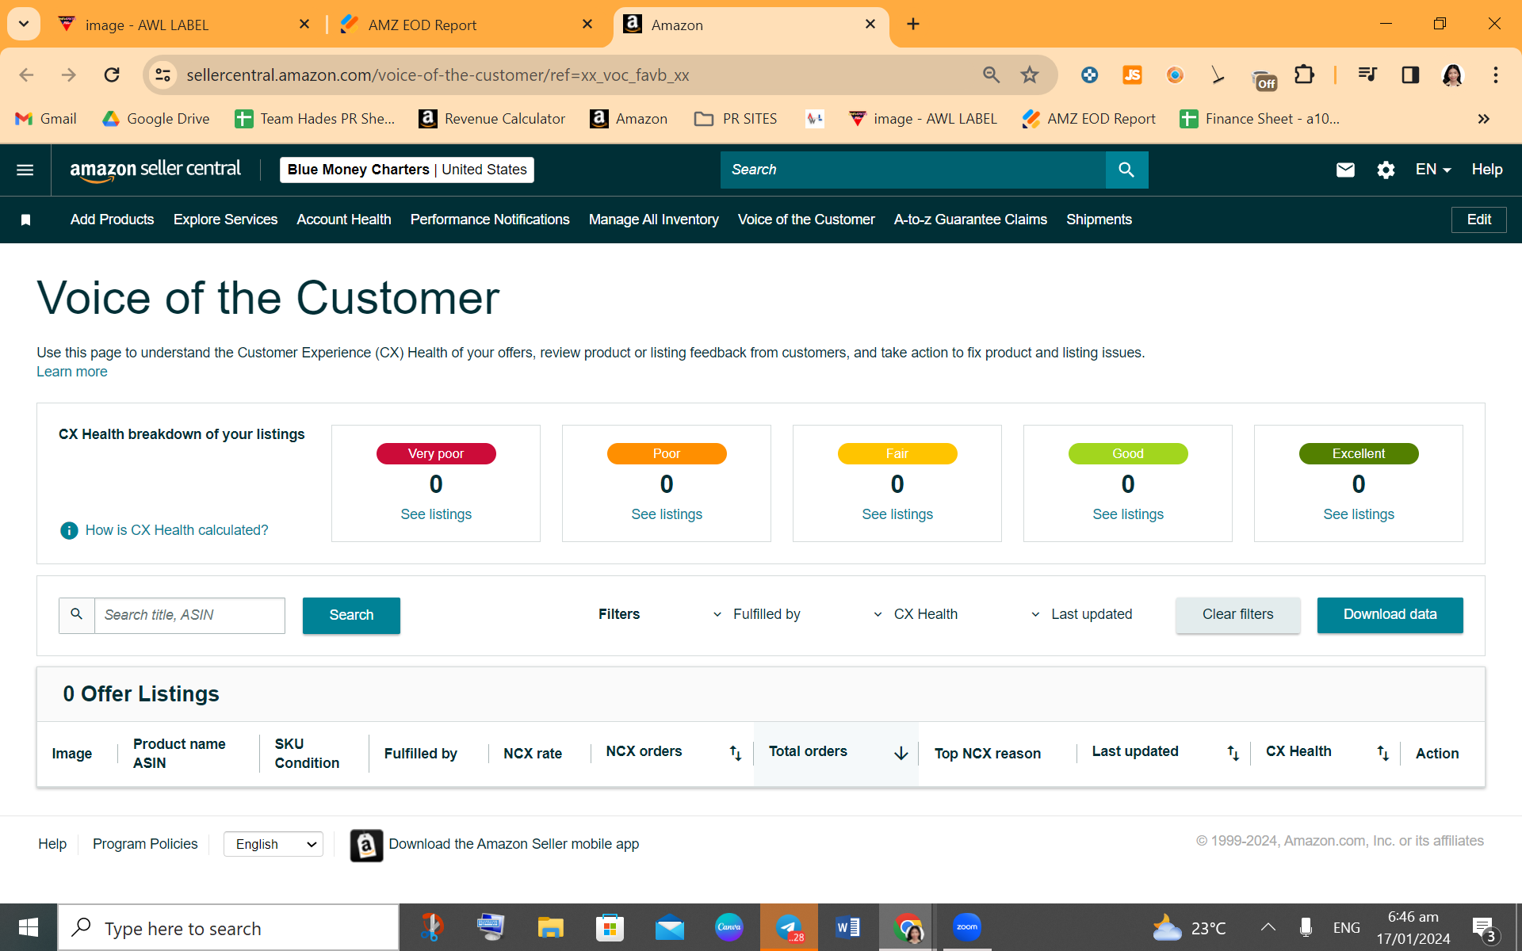Open Telegram from the taskbar
The image size is (1522, 951).
tap(789, 927)
